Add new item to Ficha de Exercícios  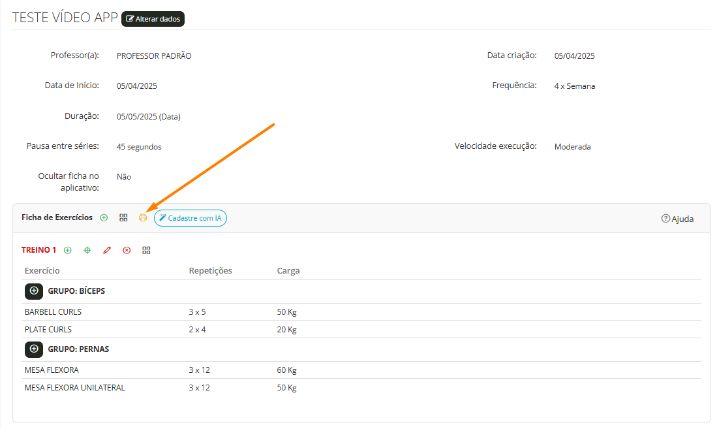104,218
